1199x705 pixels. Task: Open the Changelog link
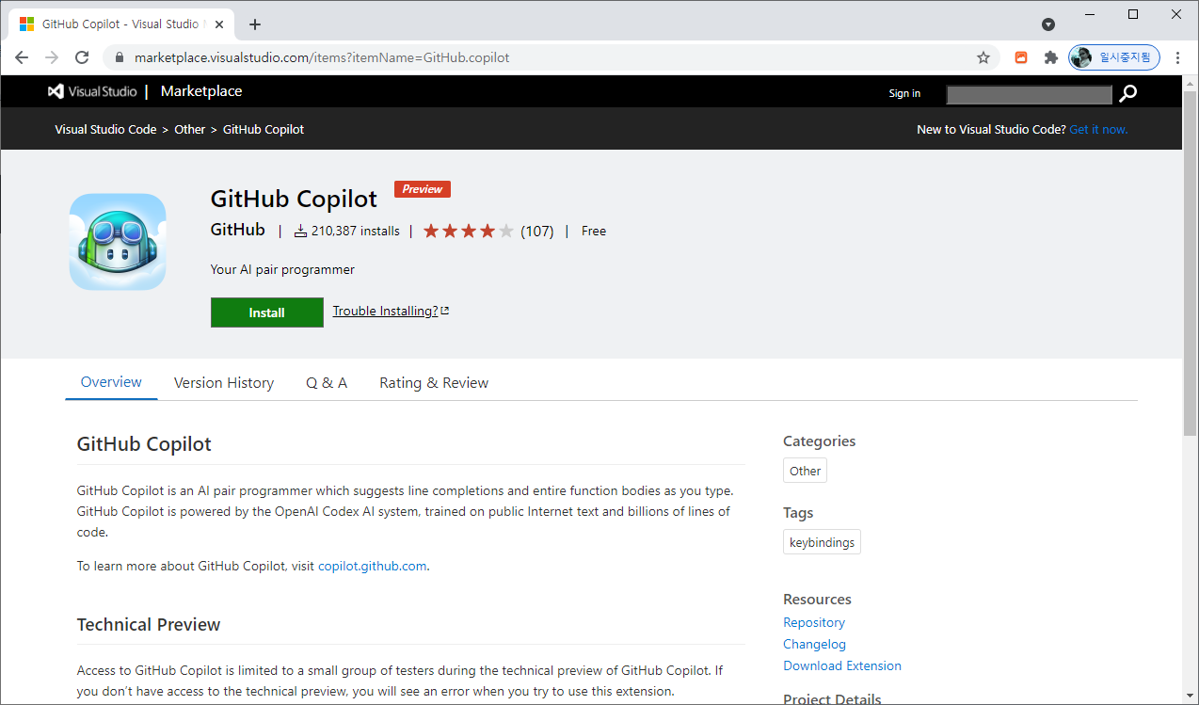(814, 644)
